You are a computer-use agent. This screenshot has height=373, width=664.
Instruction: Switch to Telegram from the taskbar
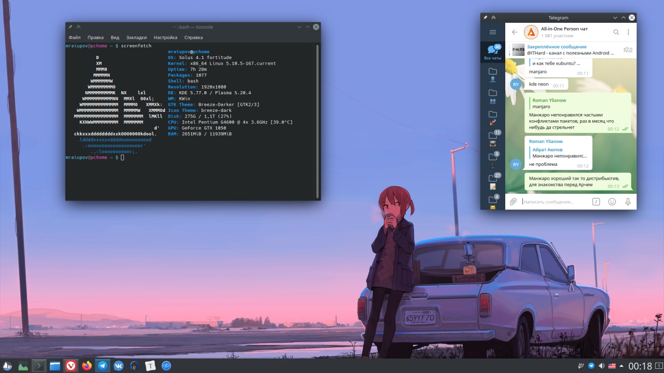click(x=103, y=366)
